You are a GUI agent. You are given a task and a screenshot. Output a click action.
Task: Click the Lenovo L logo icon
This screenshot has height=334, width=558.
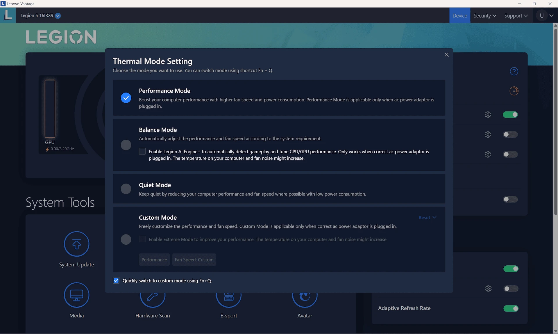coord(8,15)
